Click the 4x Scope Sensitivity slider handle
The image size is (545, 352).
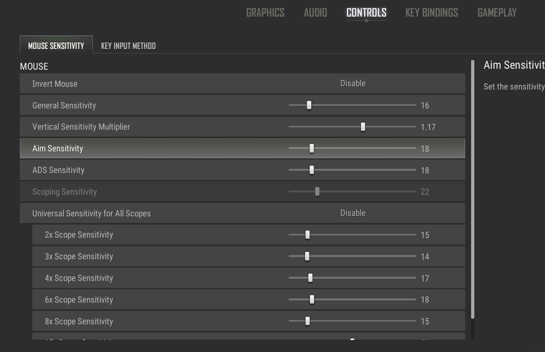tap(310, 278)
